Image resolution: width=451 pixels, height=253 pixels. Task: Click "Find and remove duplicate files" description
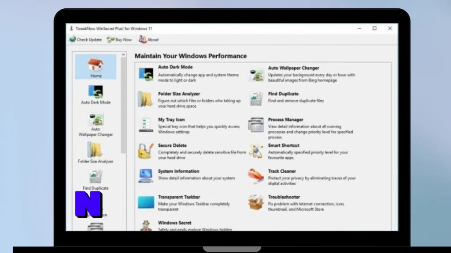pyautogui.click(x=296, y=101)
